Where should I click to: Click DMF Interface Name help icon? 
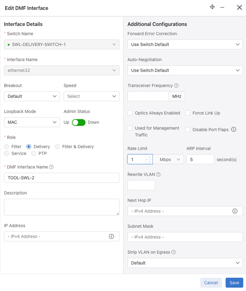pyautogui.click(x=51, y=167)
